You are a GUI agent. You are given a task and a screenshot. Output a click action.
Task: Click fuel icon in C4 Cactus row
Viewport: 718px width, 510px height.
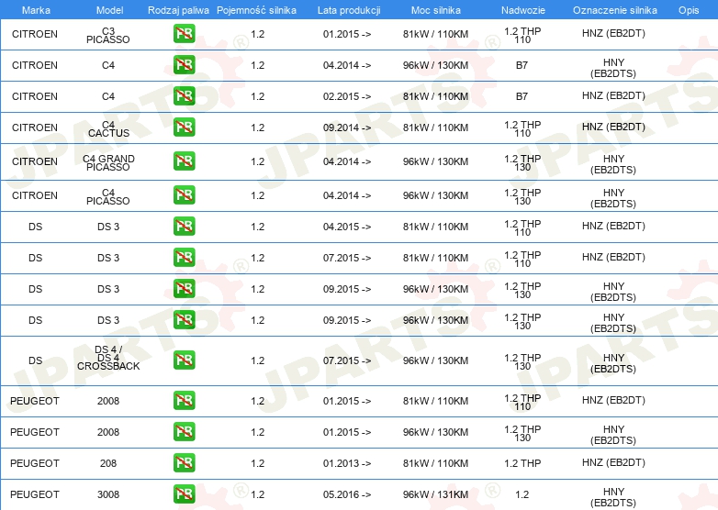[x=184, y=127]
